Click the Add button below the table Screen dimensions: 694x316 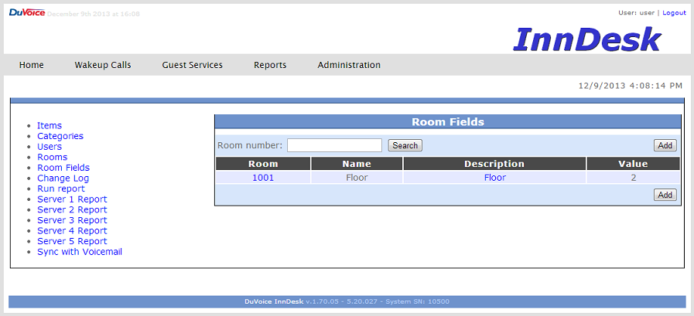pos(665,195)
